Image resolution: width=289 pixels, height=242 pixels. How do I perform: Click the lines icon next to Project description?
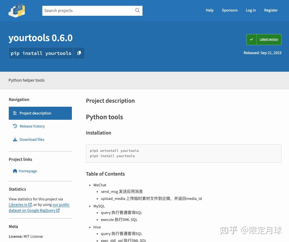pyautogui.click(x=15, y=113)
